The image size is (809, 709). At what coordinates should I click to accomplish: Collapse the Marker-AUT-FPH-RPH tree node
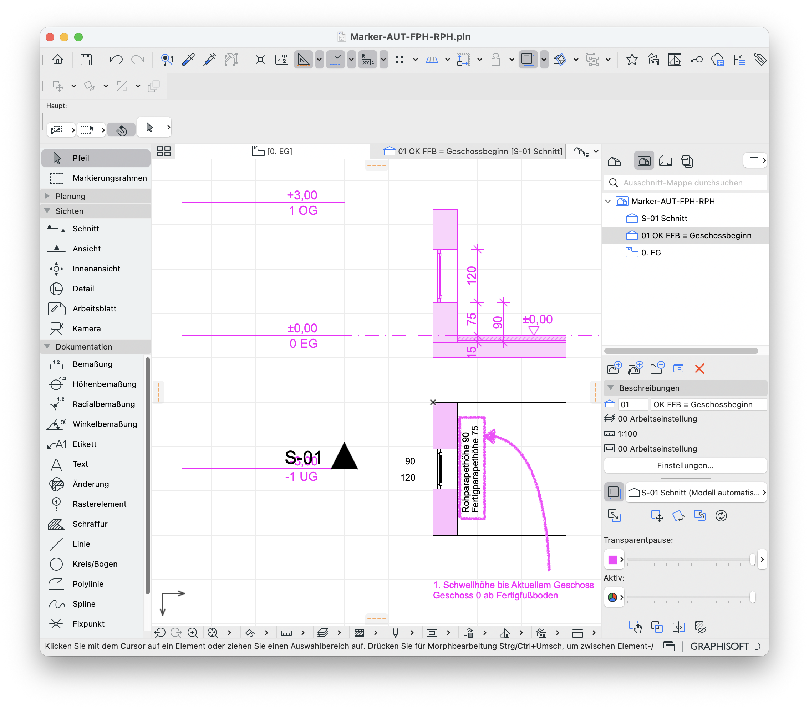[x=608, y=201]
